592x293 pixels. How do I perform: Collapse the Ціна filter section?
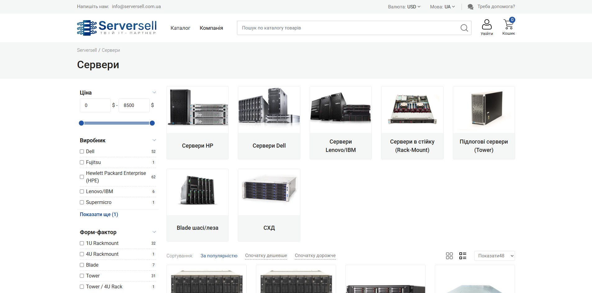[x=154, y=92]
